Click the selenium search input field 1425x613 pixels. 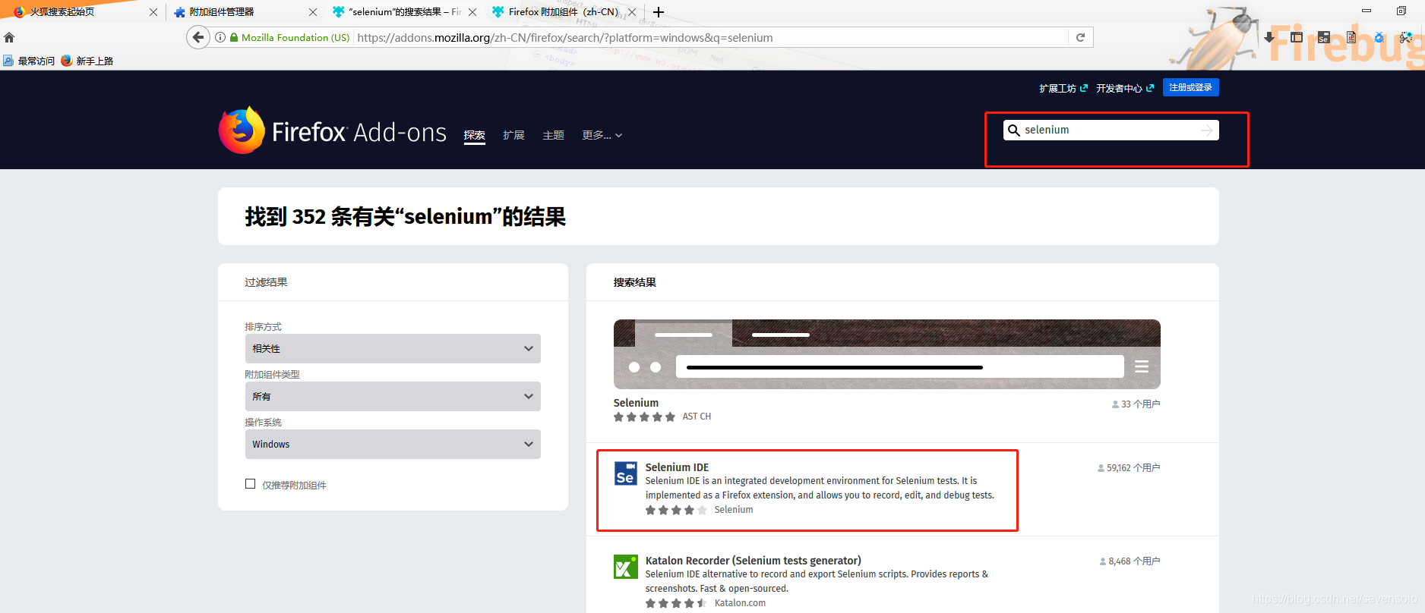coord(1111,130)
